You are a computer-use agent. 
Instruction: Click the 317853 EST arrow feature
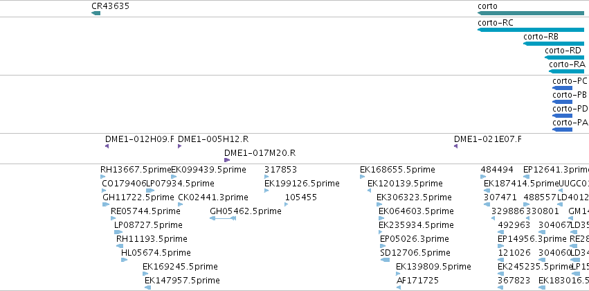point(266,177)
